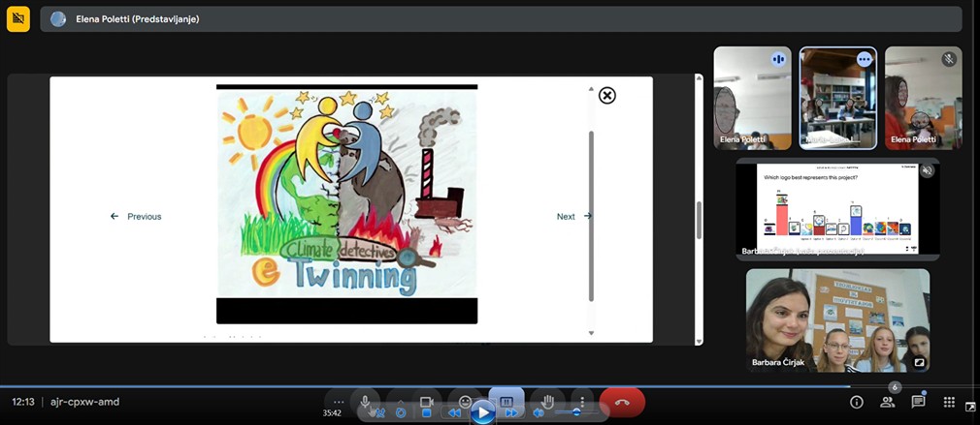Leave the call with red hang-up button

(622, 402)
